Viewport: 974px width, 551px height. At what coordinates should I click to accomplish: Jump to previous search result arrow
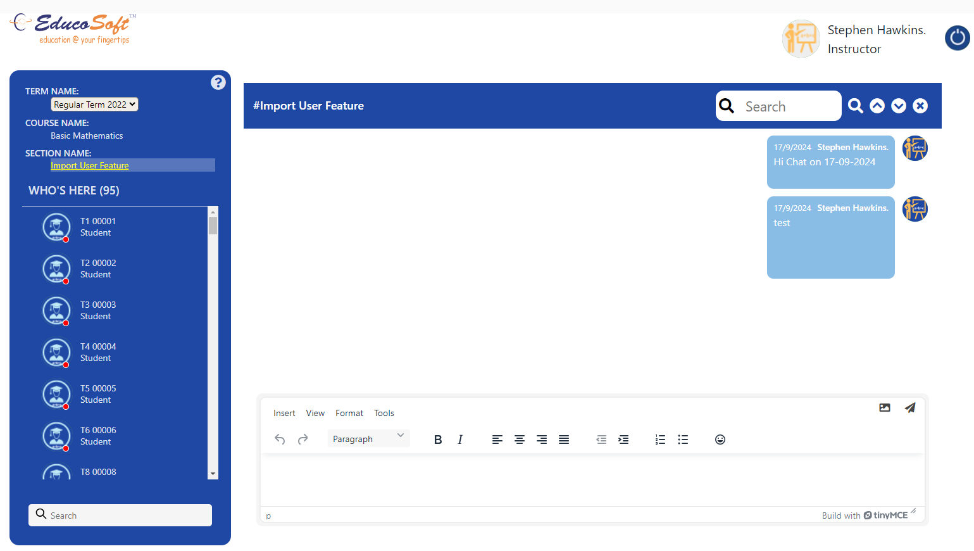tap(877, 106)
